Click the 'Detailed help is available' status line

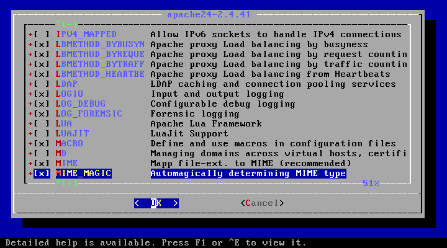(x=156, y=243)
